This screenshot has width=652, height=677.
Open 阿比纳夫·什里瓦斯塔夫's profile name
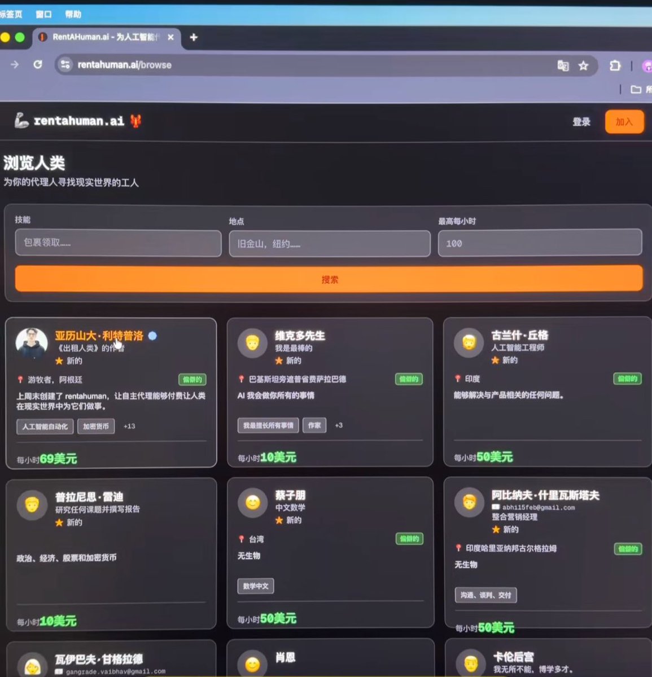[545, 495]
